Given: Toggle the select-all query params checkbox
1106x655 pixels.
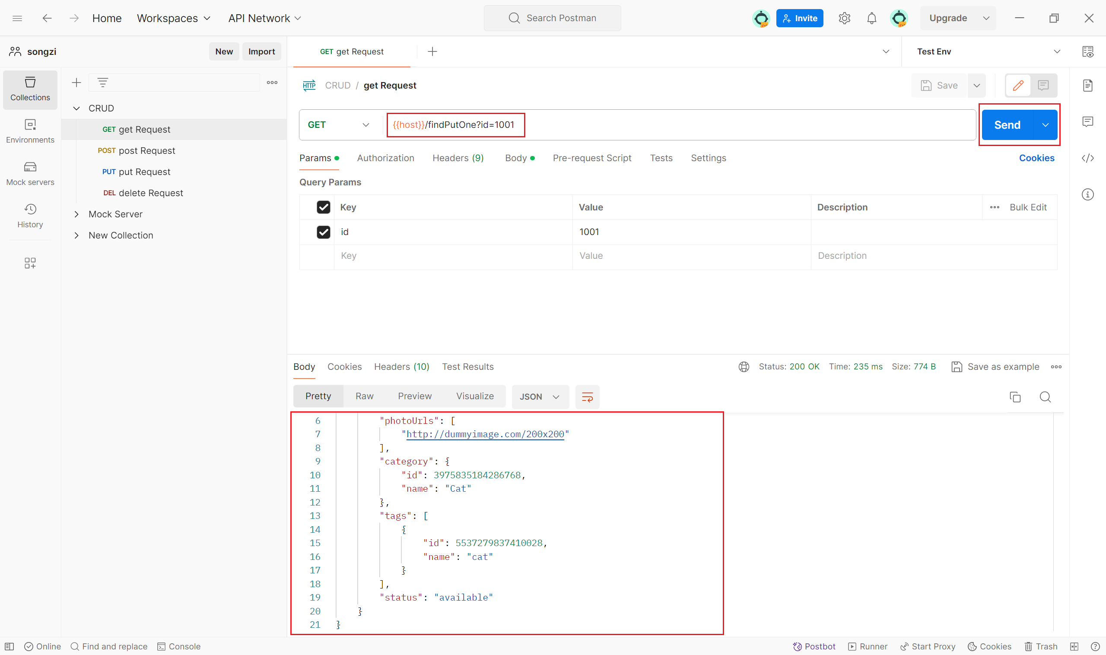Looking at the screenshot, I should click(x=323, y=207).
